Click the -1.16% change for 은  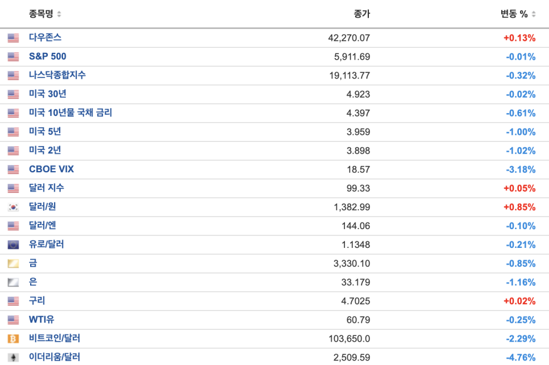coord(521,283)
